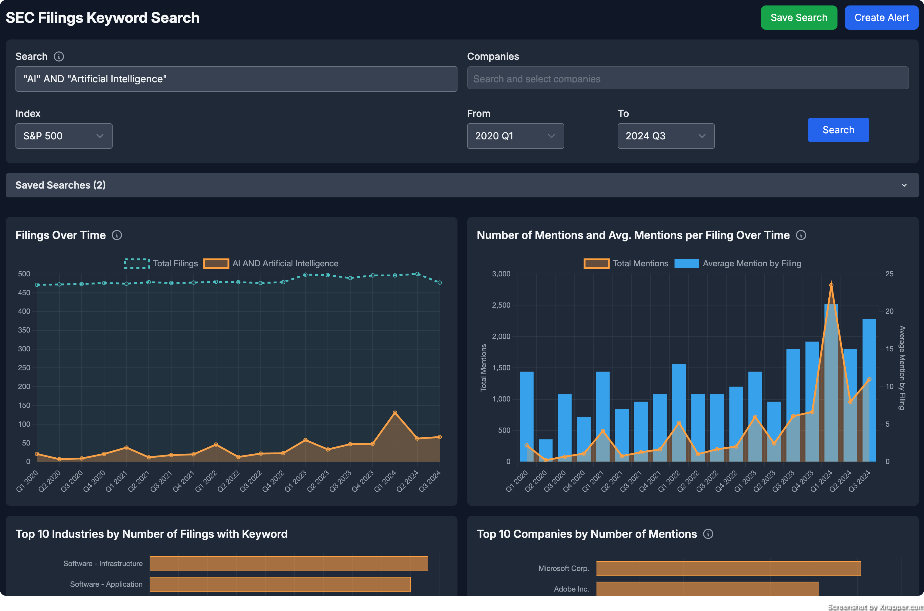Click the Q1 2024 peak point on filings line
The height and width of the screenshot is (611, 924).
click(395, 412)
